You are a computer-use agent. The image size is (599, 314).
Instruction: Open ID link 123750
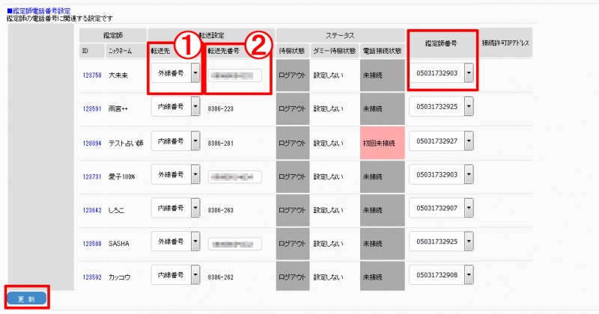(x=91, y=75)
